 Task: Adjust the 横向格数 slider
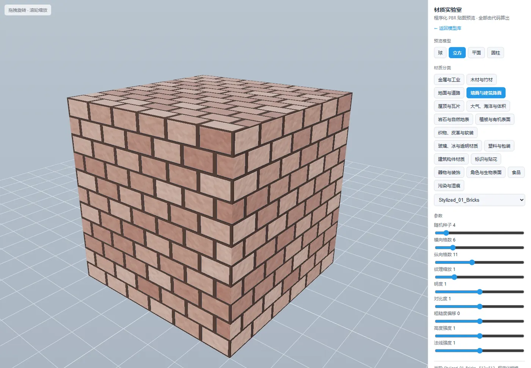(479, 248)
